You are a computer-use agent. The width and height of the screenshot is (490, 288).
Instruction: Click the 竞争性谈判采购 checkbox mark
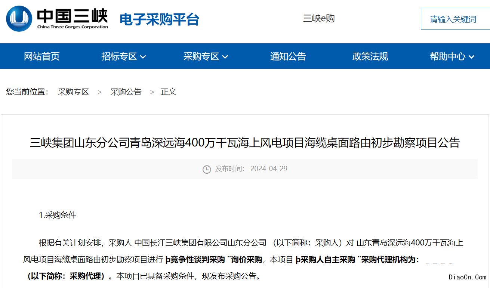[x=167, y=260]
